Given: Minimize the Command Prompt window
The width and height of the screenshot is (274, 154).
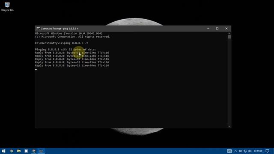Looking at the screenshot, I should (x=208, y=29).
